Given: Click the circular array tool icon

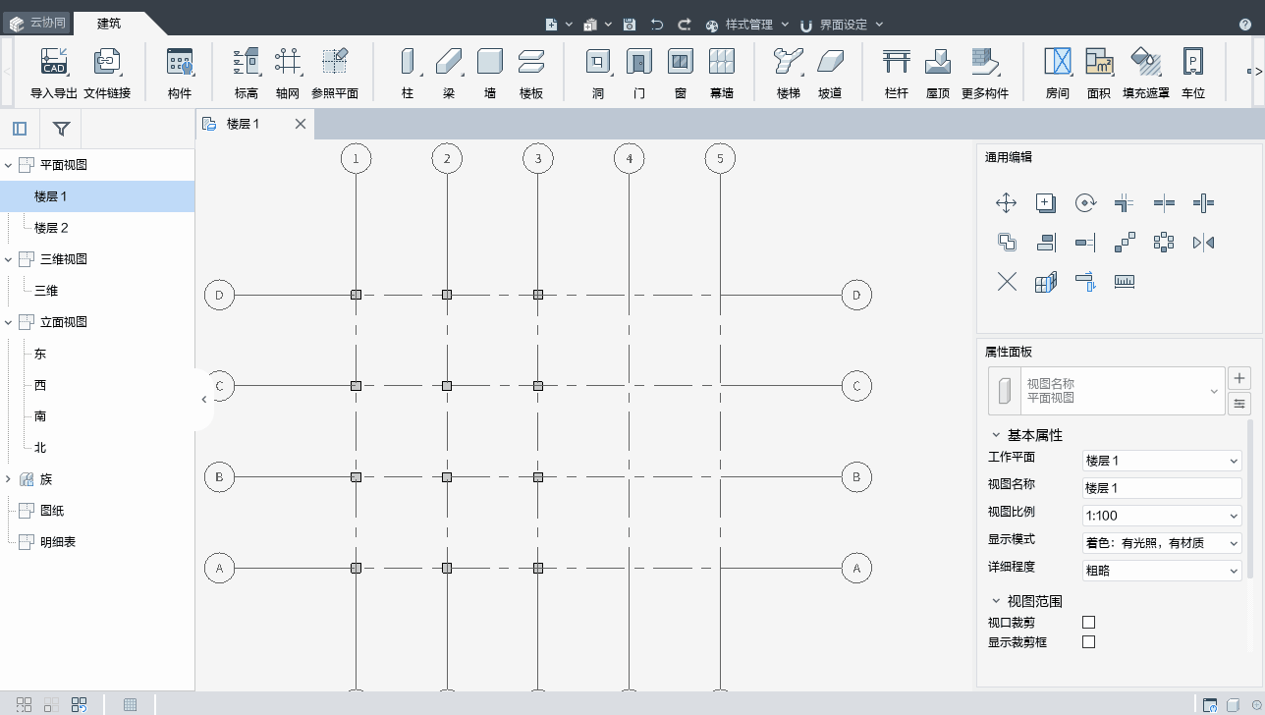Looking at the screenshot, I should pos(1164,243).
